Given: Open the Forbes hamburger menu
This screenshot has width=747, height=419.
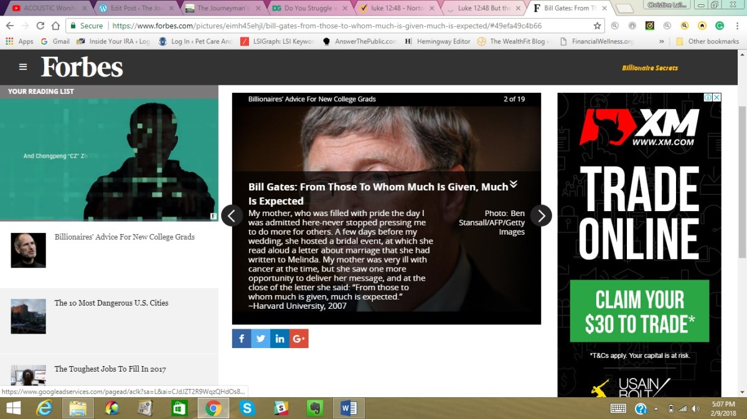Looking at the screenshot, I should pyautogui.click(x=23, y=67).
